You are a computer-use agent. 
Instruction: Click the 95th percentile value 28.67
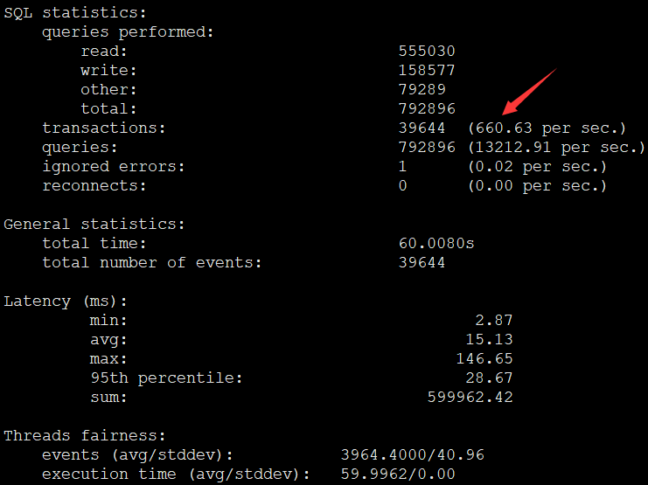pos(489,378)
